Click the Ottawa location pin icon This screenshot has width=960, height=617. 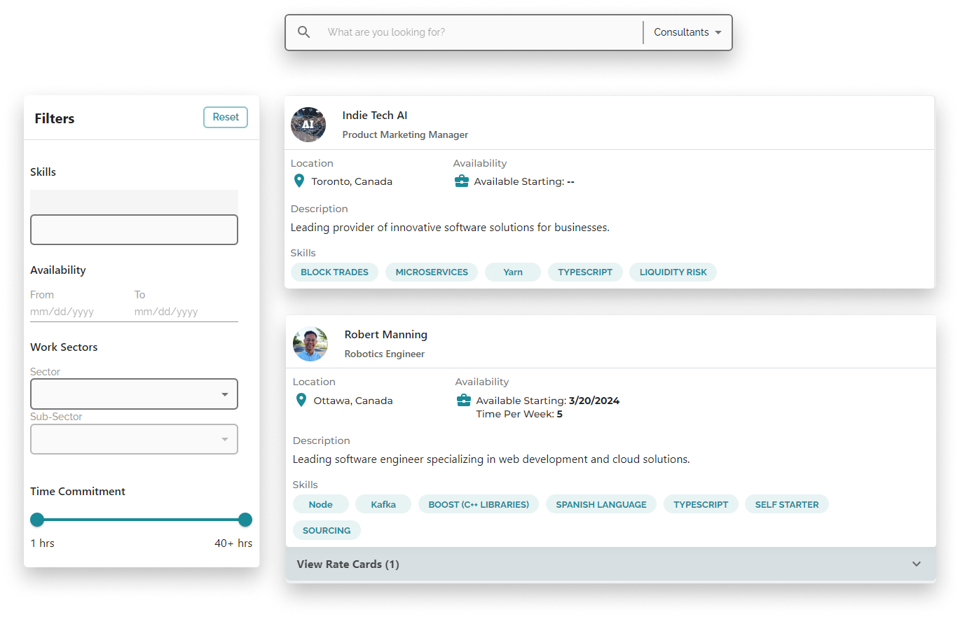(x=301, y=400)
